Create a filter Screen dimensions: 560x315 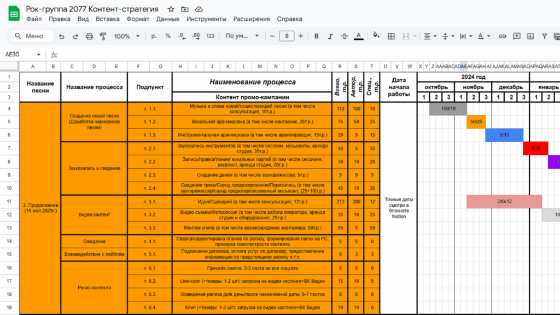pos(544,36)
